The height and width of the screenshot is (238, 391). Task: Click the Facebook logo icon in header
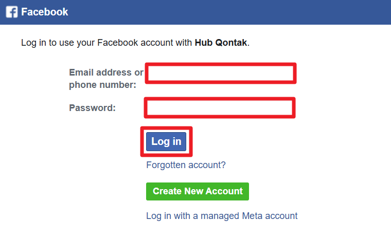12,12
